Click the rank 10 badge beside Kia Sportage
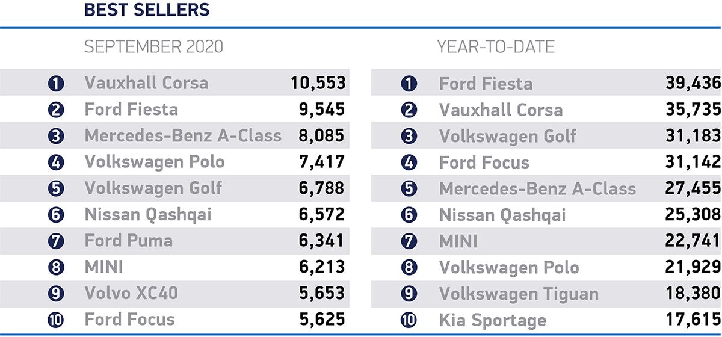722x337 pixels. pos(409,320)
